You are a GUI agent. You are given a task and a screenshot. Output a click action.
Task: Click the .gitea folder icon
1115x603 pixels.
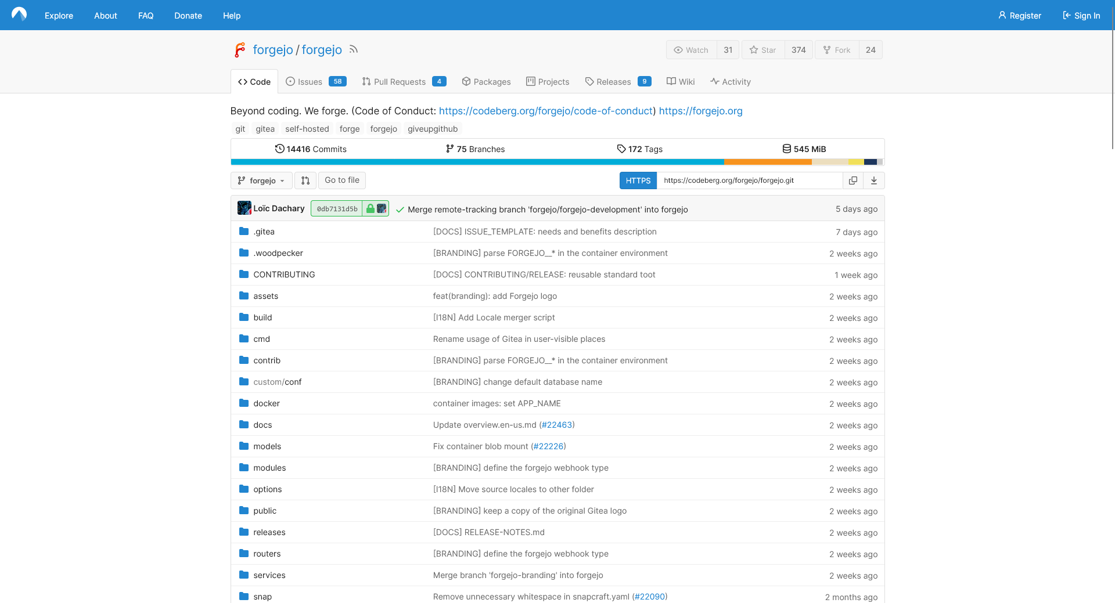(244, 231)
